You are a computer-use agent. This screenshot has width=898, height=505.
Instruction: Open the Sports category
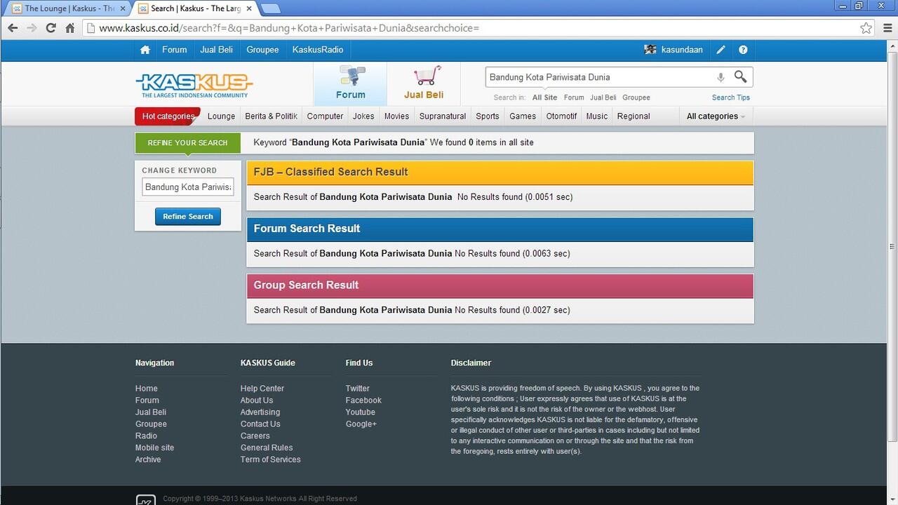(488, 116)
